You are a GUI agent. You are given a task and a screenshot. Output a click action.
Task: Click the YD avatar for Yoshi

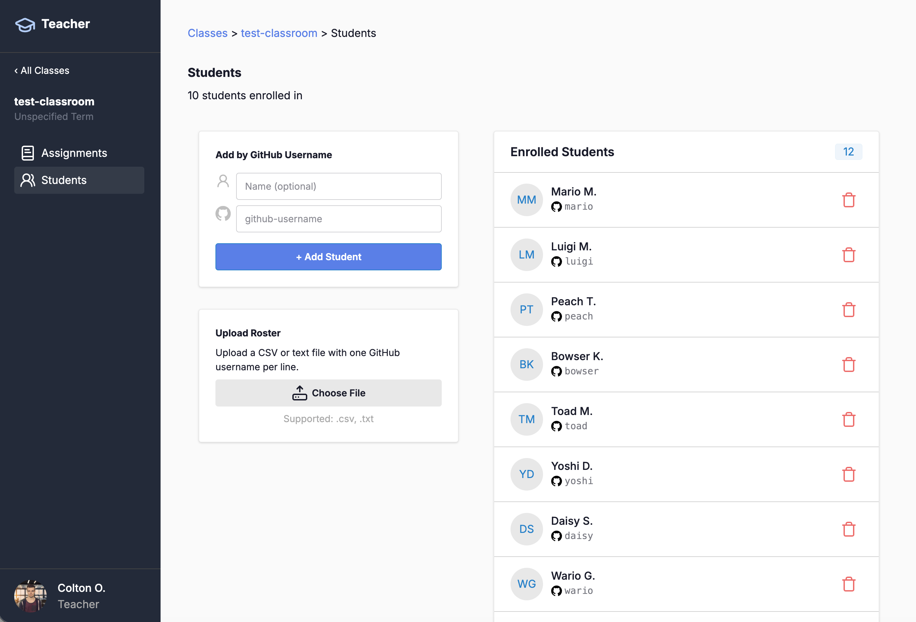click(x=526, y=474)
